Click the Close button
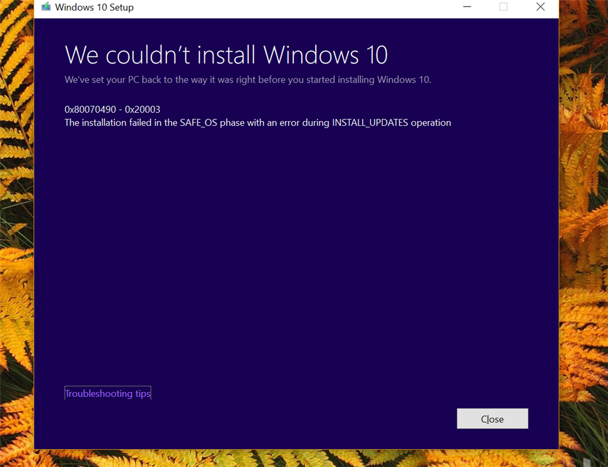 pyautogui.click(x=492, y=418)
